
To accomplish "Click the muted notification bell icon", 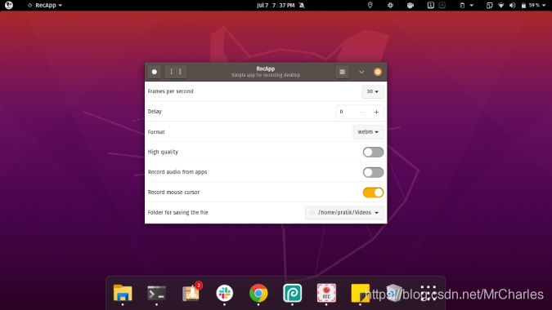I will click(x=302, y=5).
